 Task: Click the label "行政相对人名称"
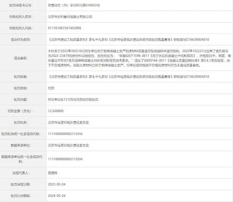coord(21,17)
